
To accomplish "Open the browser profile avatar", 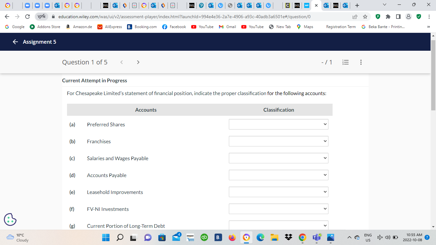I will pos(409,17).
